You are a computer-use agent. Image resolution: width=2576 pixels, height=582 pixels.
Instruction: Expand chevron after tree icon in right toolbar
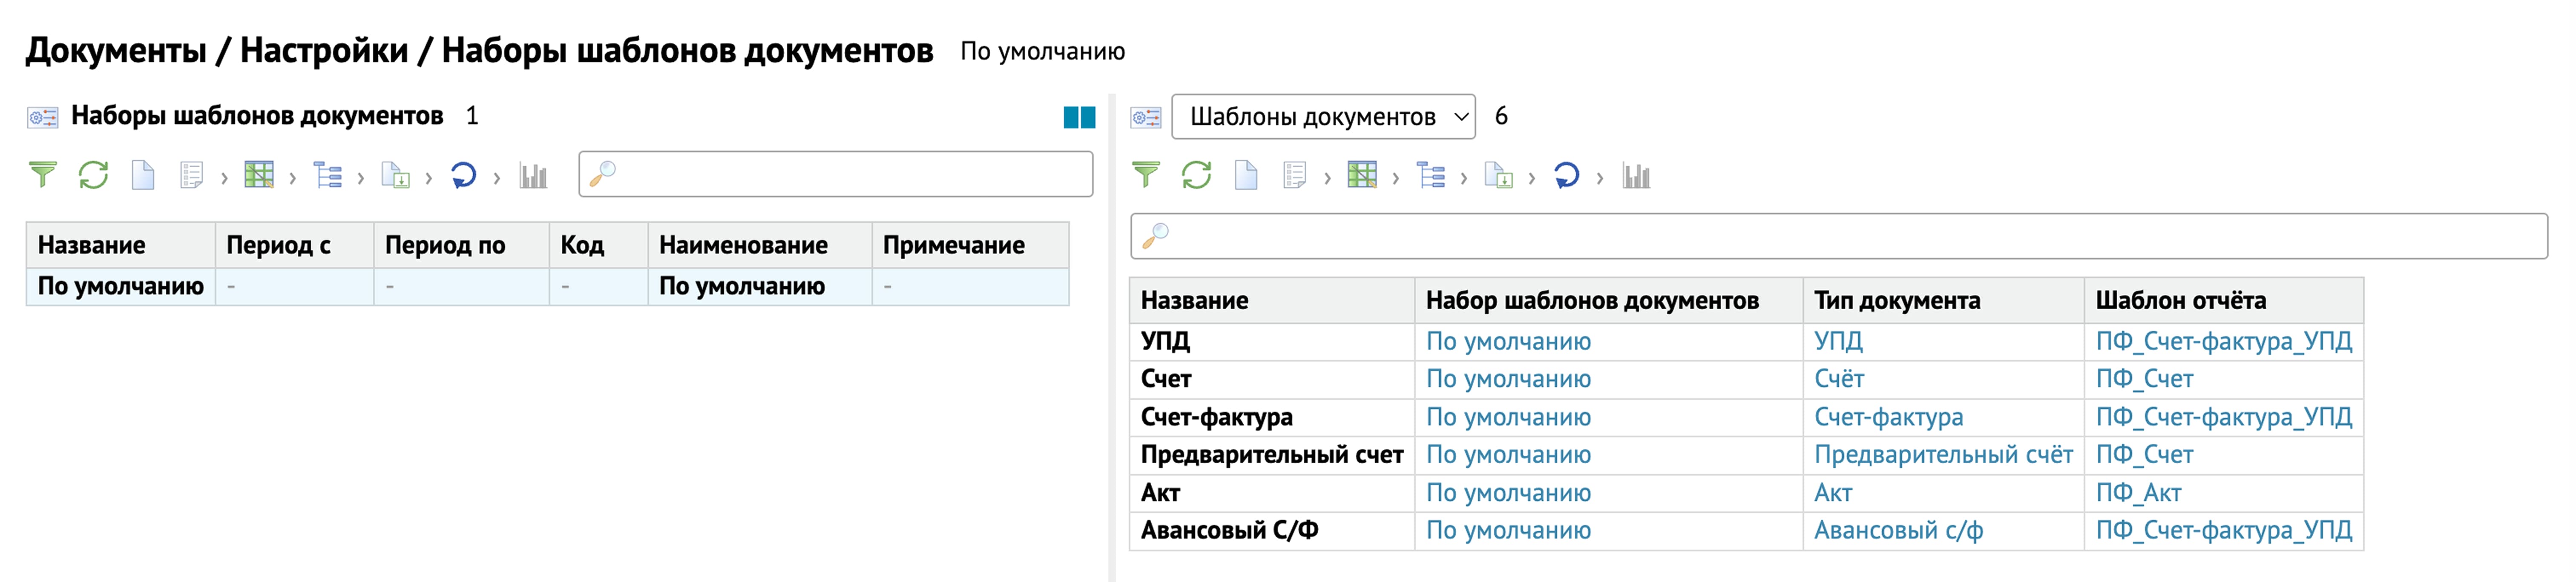[x=1463, y=178]
